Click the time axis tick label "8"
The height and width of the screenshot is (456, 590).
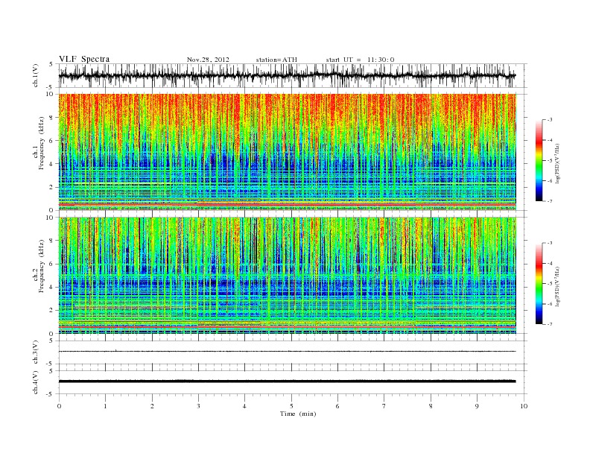[x=431, y=406]
